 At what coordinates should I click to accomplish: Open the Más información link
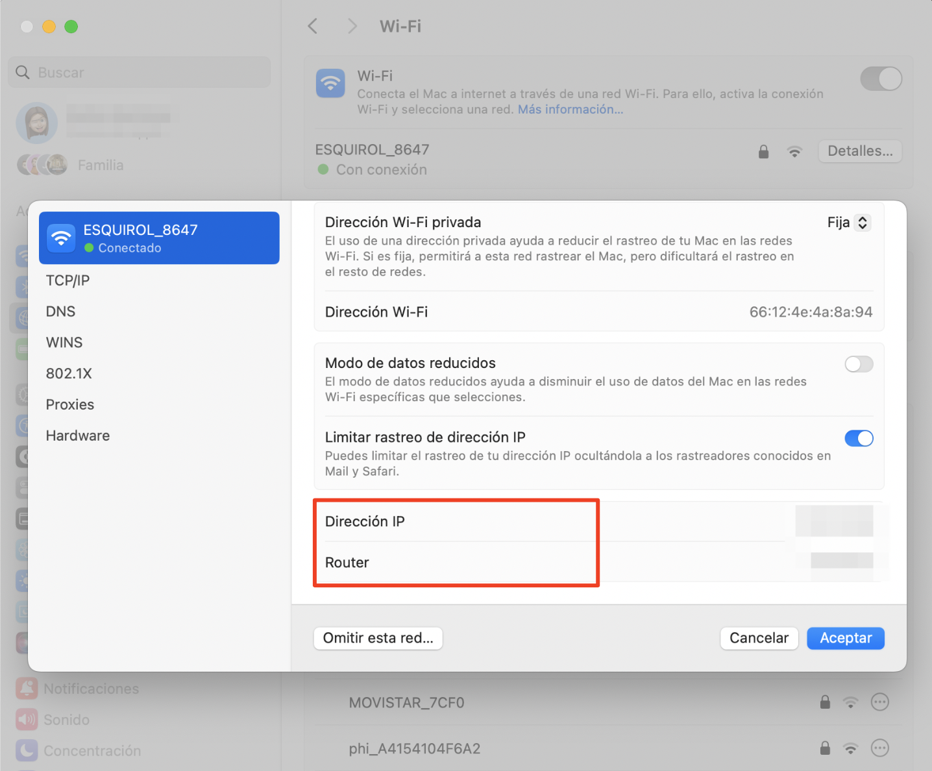pyautogui.click(x=569, y=109)
